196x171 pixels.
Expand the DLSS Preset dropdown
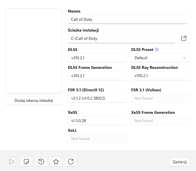pyautogui.click(x=160, y=58)
